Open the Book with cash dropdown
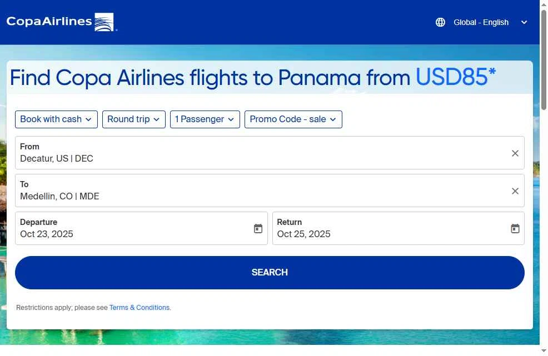Screen dimensions: 548x356 (56, 119)
